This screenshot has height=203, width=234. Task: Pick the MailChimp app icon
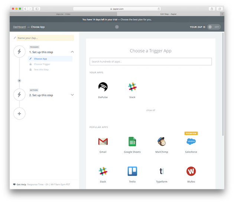162,141
